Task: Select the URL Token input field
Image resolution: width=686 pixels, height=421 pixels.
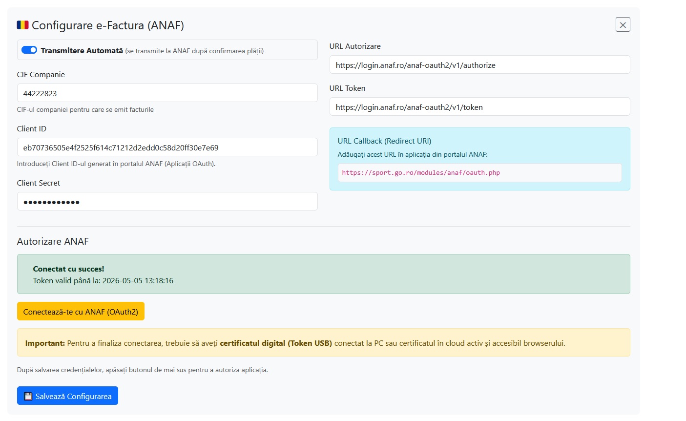Action: [x=479, y=106]
